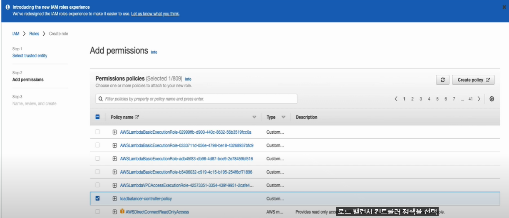Viewport: 509px width, 218px height.
Task: Click the 'AWS m...' type cell of AWSDirectConnectReadOnlyAccess
Action: coord(275,212)
